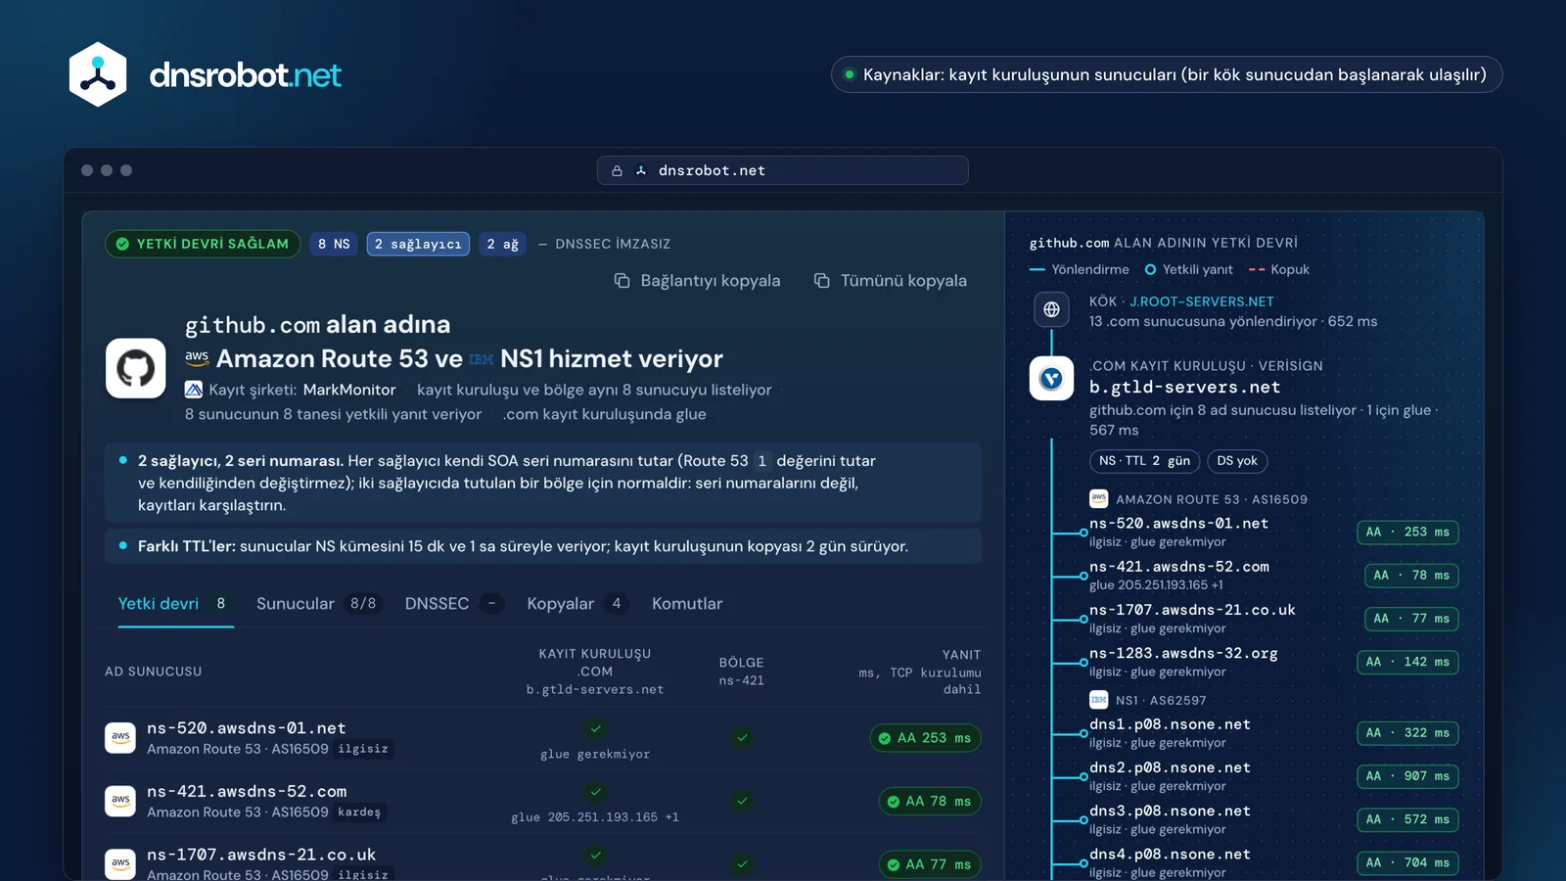Screen dimensions: 1566x881
Task: Click ns-1283.awsdns-32.org in delegation tree
Action: coord(1183,653)
